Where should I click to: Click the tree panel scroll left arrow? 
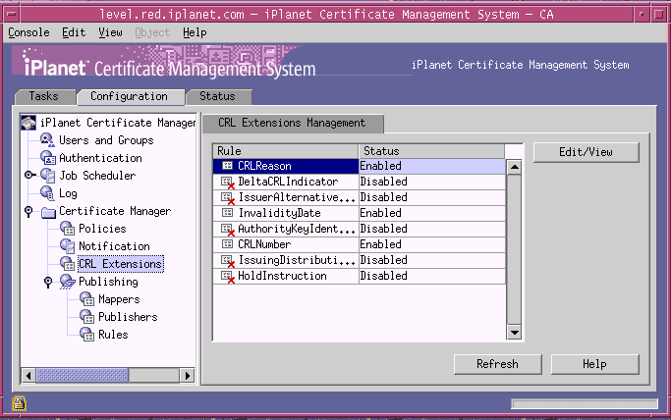click(x=28, y=376)
